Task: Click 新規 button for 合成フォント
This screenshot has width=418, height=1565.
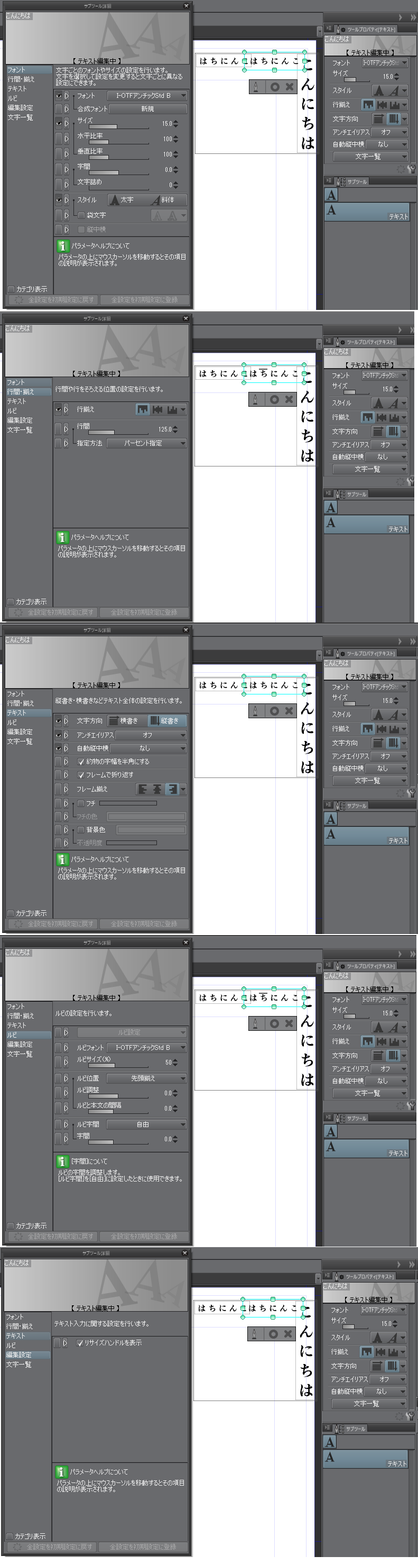Action: (x=147, y=109)
